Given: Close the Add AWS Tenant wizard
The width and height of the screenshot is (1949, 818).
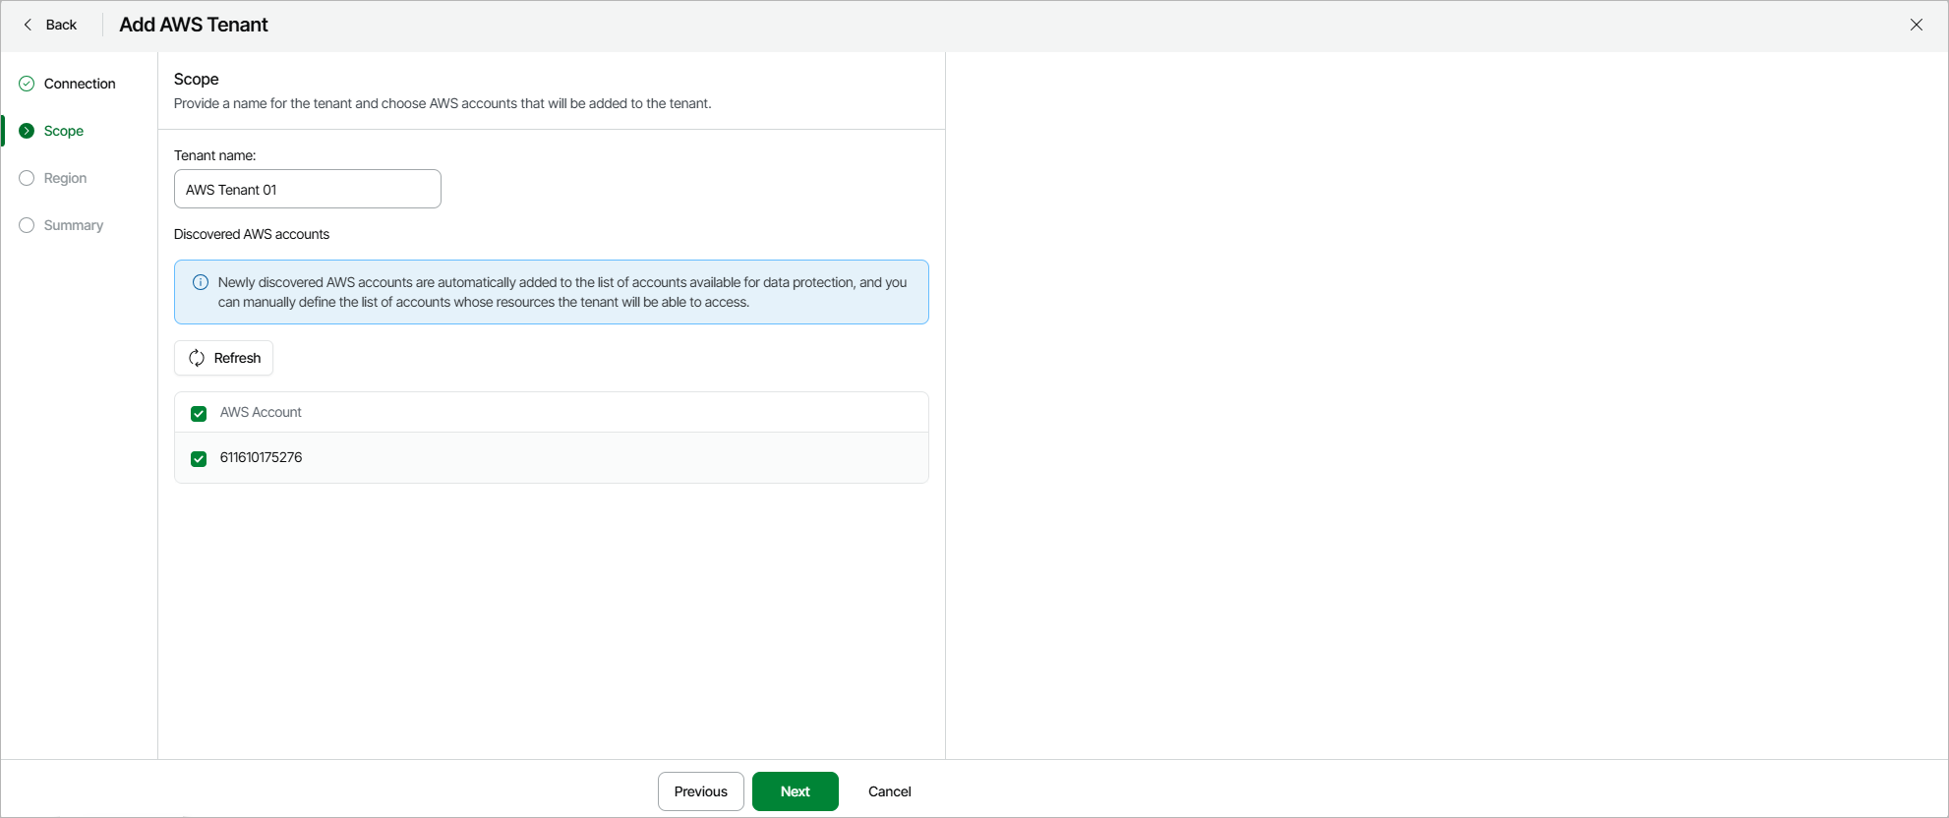Looking at the screenshot, I should (x=1917, y=25).
